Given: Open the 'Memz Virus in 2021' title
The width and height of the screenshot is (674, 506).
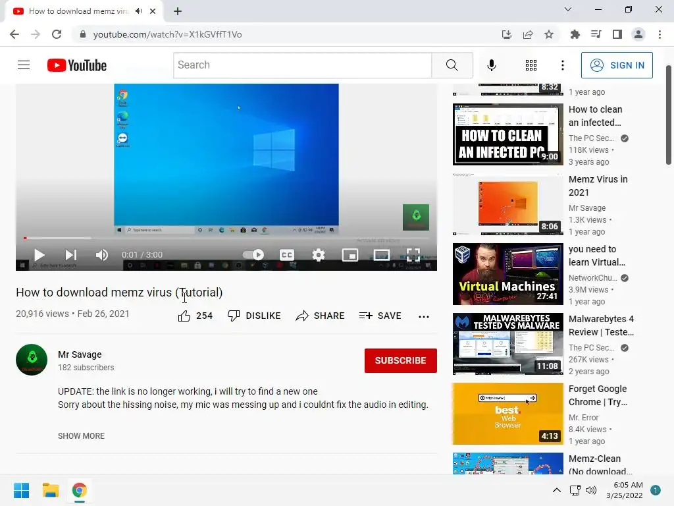Looking at the screenshot, I should pyautogui.click(x=598, y=186).
